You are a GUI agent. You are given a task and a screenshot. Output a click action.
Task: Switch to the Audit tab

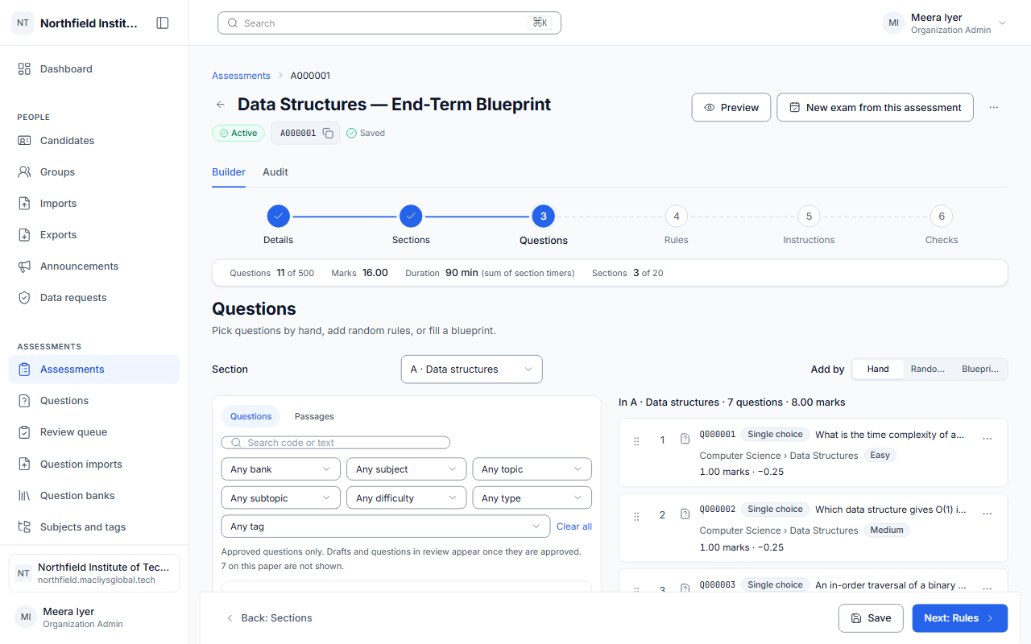coord(275,172)
